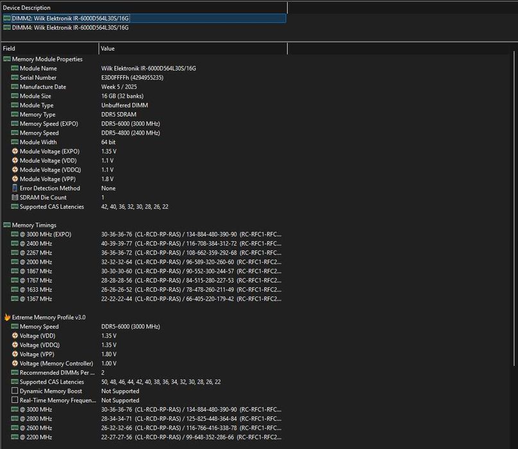Select the 64 bit value
518x449 pixels.
[x=108, y=142]
